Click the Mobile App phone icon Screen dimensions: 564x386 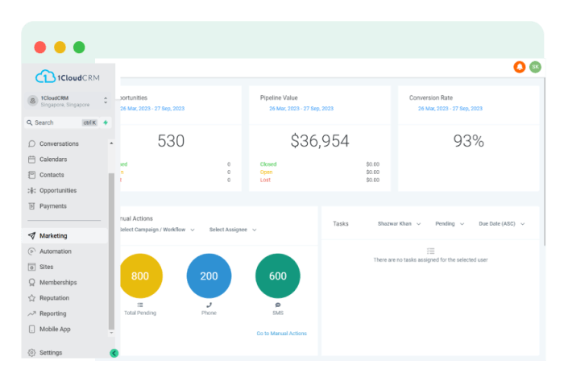[x=31, y=329]
